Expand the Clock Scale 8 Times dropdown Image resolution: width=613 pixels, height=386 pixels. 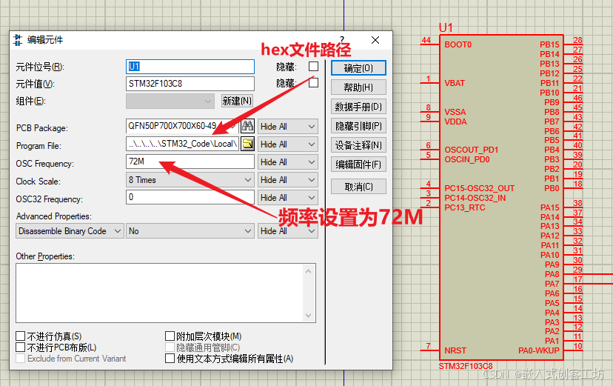pos(190,180)
